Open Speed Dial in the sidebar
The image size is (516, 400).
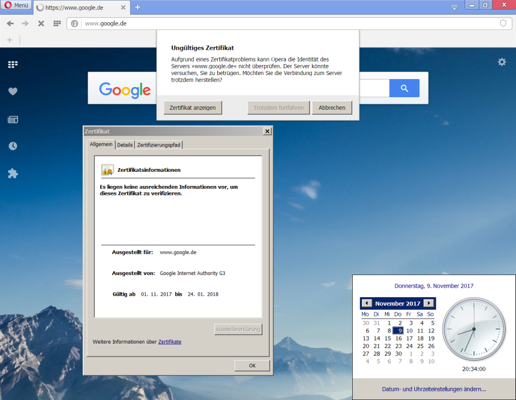pos(13,64)
